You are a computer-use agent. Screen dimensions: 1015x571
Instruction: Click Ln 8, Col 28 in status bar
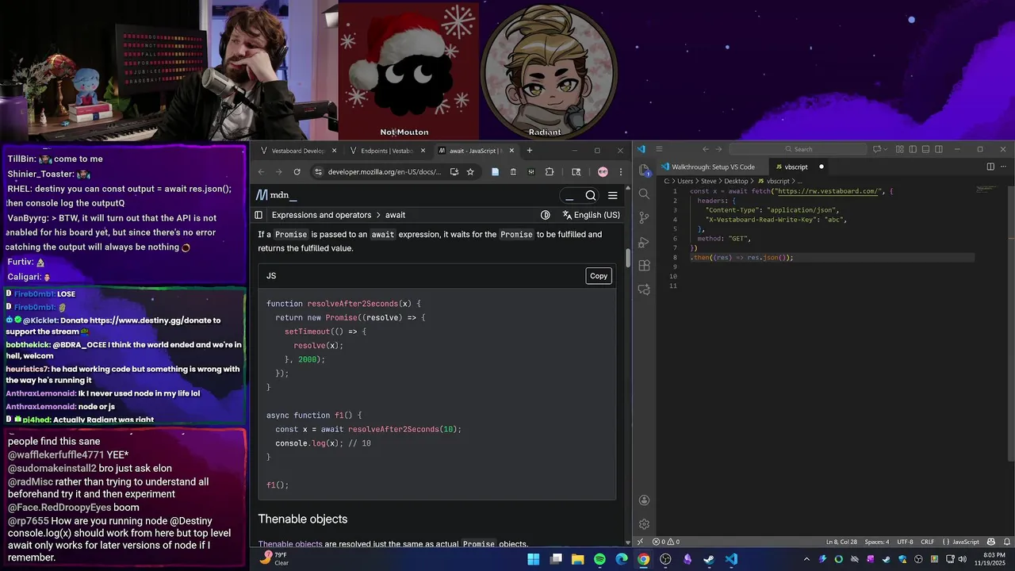841,542
